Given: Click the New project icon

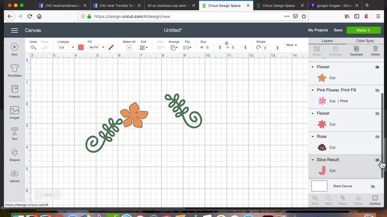Looking at the screenshot, I should point(15,47).
